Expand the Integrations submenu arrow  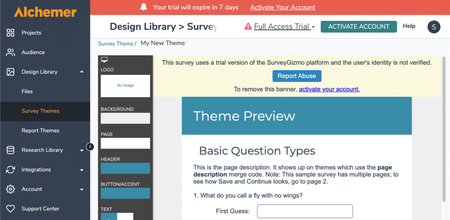82,170
